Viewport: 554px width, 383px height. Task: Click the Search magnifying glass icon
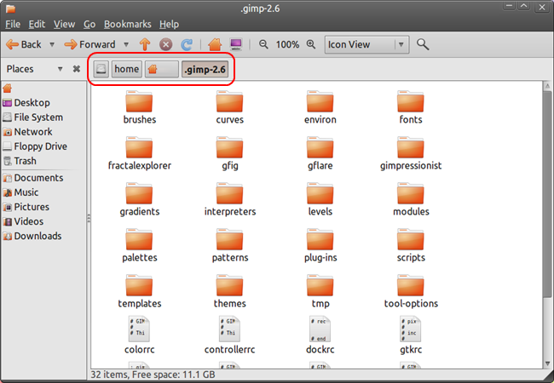coord(423,44)
